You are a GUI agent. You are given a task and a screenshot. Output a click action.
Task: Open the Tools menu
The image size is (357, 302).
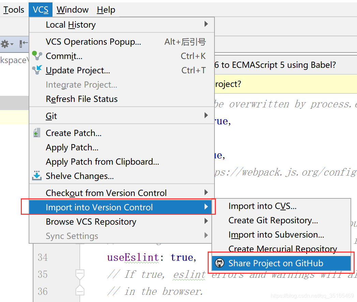(13, 10)
